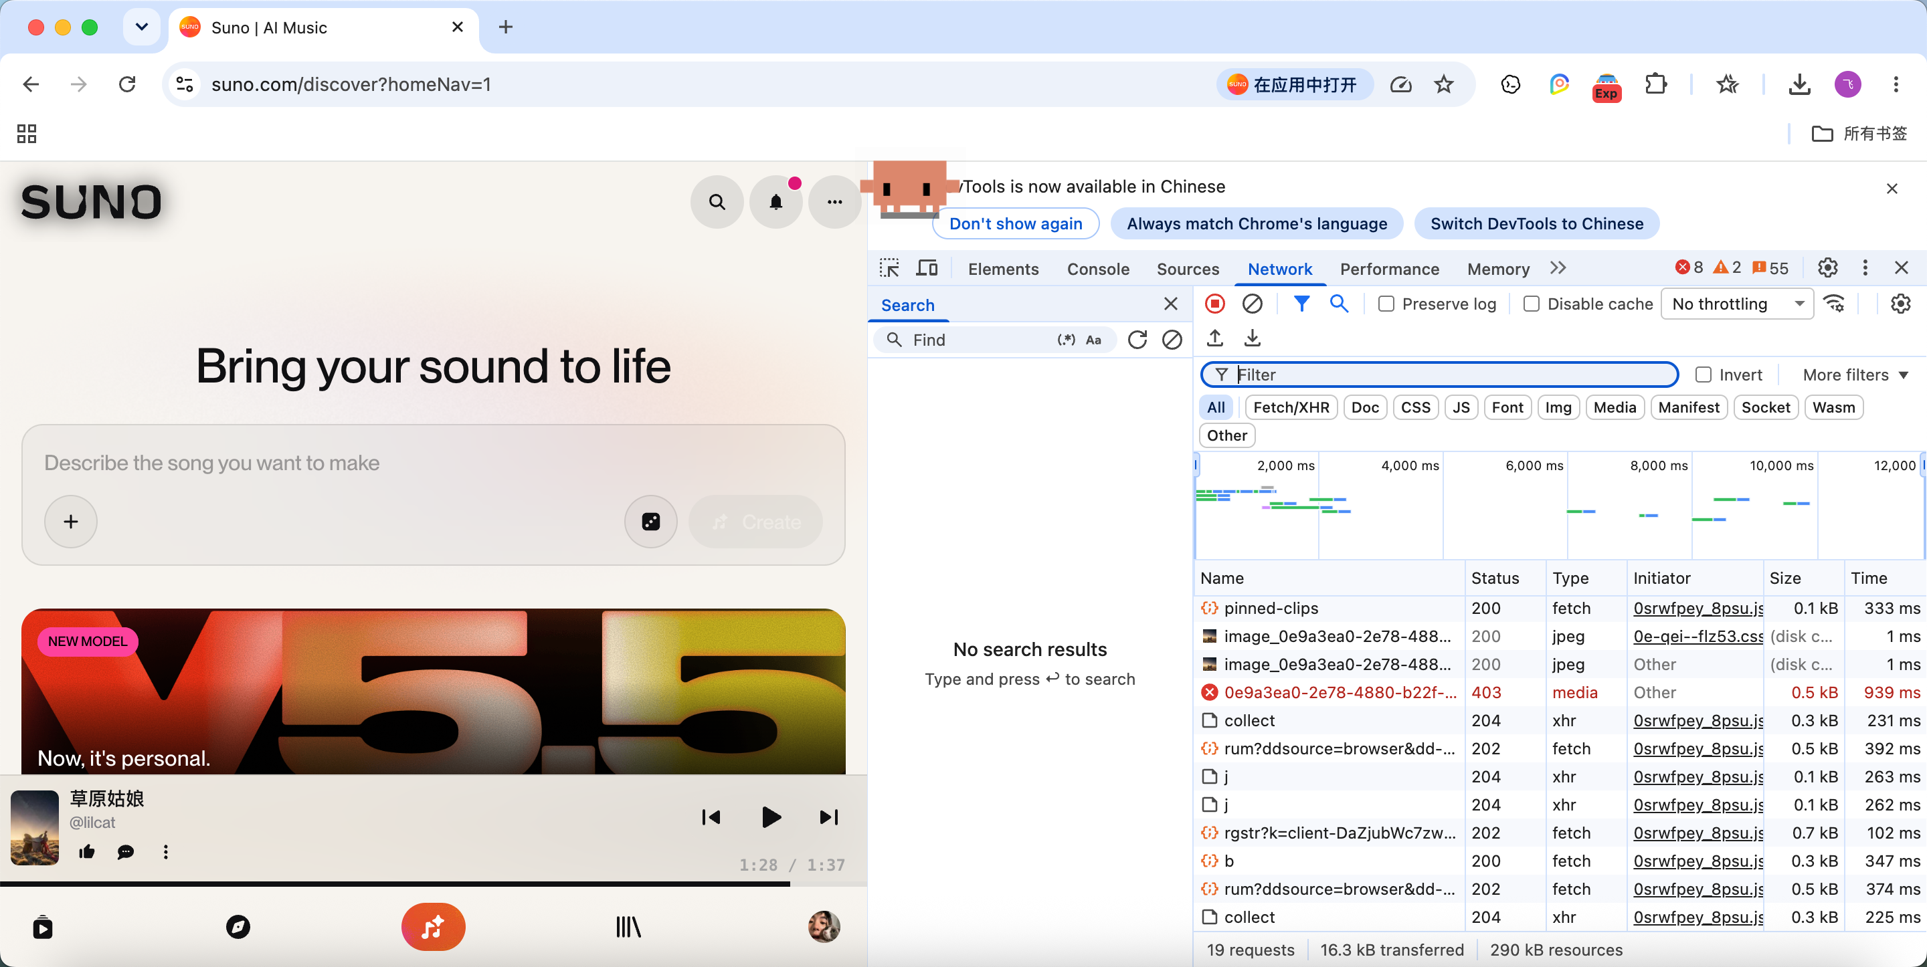The image size is (1927, 967).
Task: Toggle DevTools device toolbar
Action: pos(927,267)
